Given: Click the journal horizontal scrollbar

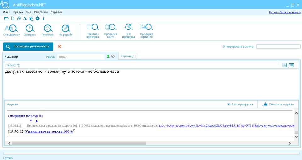Looking at the screenshot, I should click(x=79, y=143).
